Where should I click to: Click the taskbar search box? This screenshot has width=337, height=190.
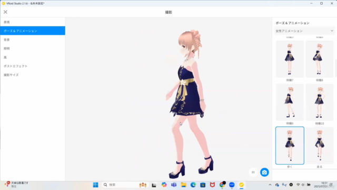[x=125, y=185]
